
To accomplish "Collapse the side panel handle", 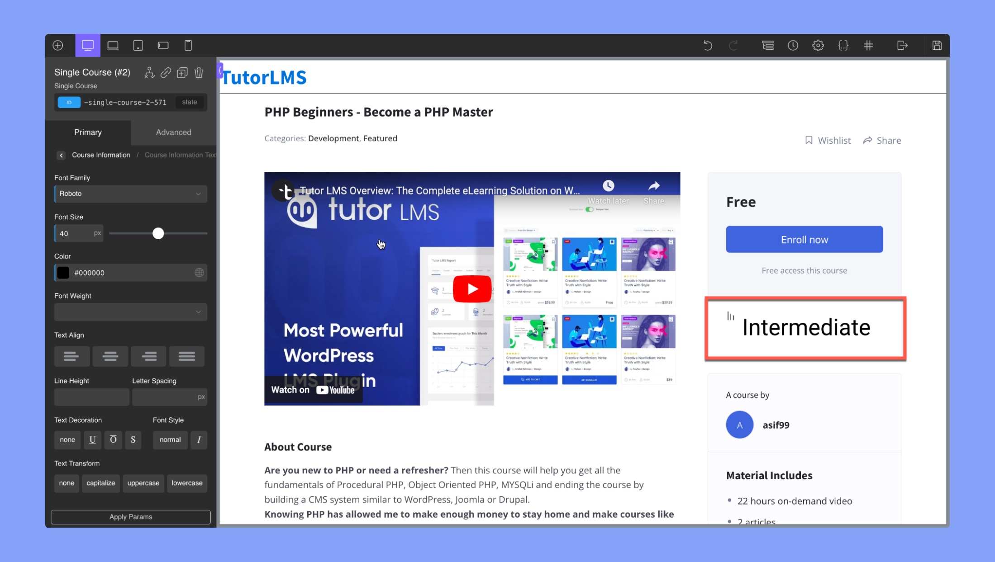I will (x=219, y=71).
